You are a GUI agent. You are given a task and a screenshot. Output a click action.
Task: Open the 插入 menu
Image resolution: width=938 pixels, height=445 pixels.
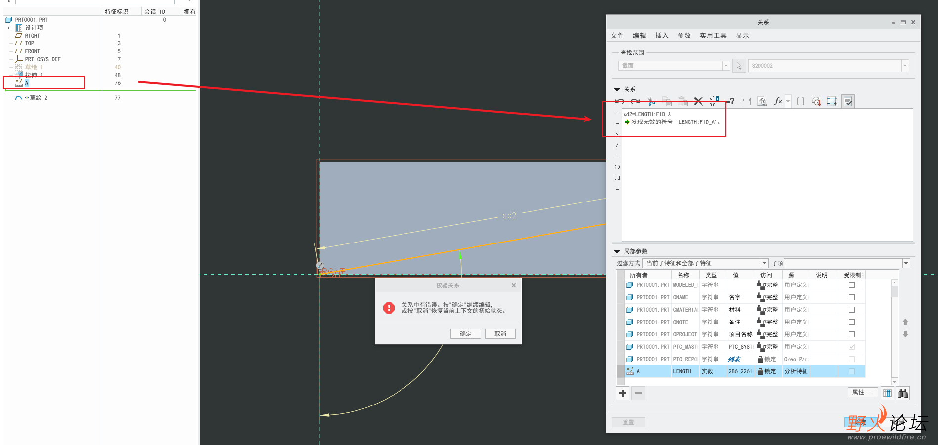tap(661, 36)
